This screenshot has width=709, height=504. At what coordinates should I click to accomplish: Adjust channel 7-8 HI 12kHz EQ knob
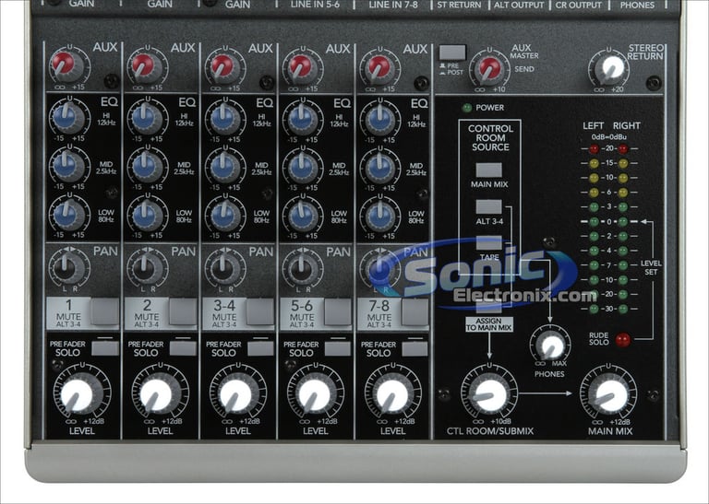(379, 120)
